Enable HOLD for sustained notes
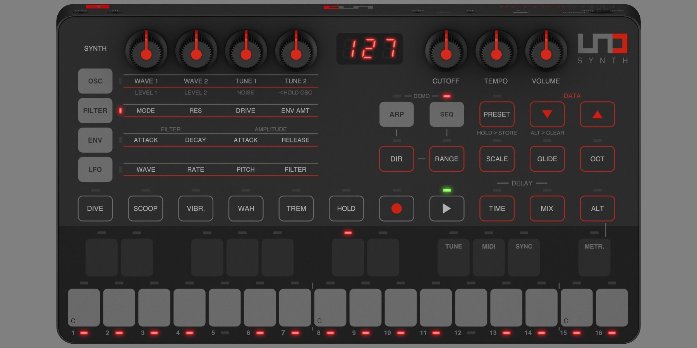Image resolution: width=697 pixels, height=348 pixels. click(346, 208)
